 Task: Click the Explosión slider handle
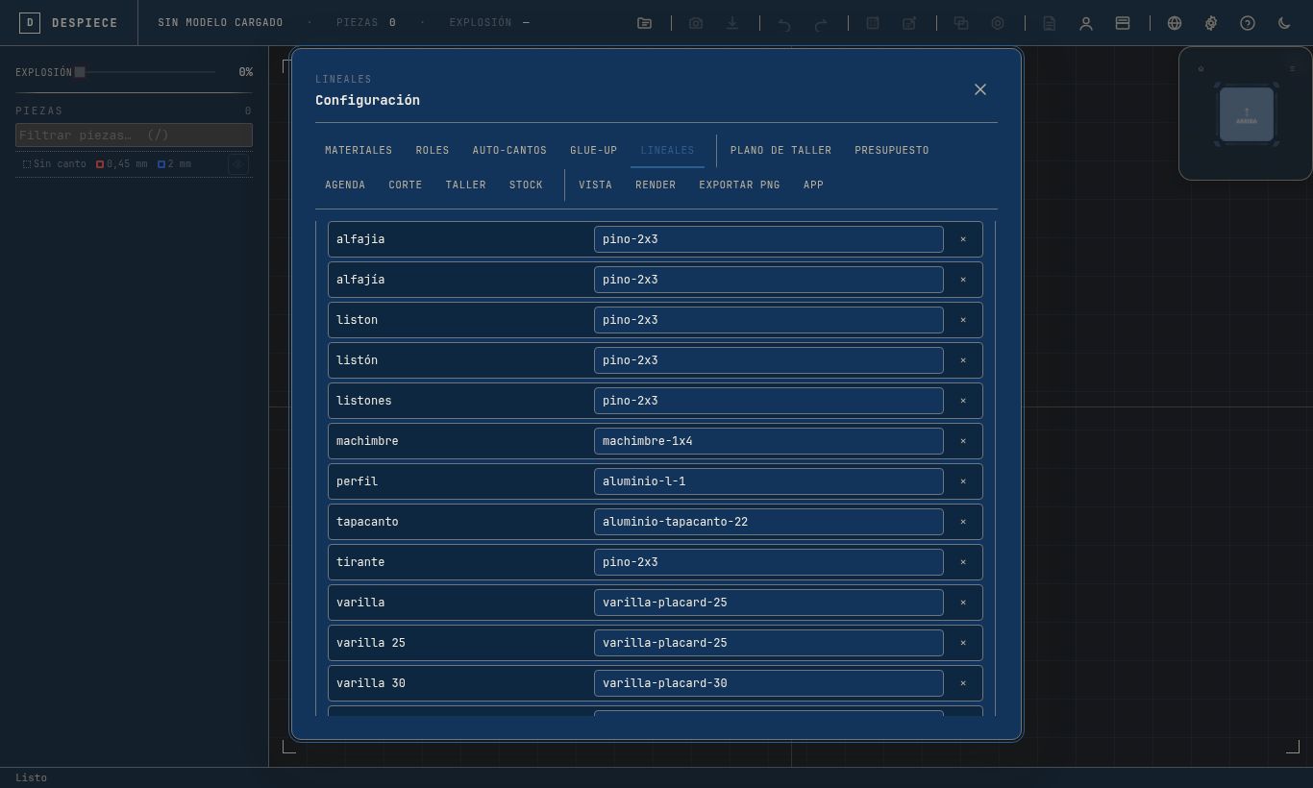pos(80,72)
